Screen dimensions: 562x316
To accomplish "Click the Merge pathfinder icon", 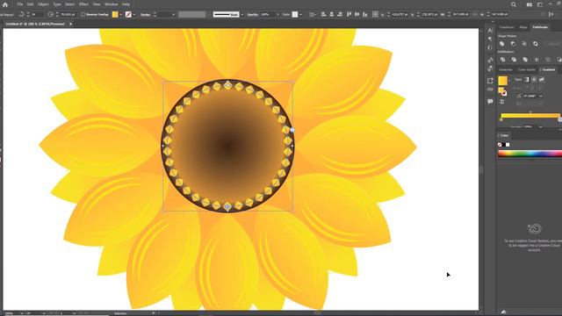I will pyautogui.click(x=525, y=60).
